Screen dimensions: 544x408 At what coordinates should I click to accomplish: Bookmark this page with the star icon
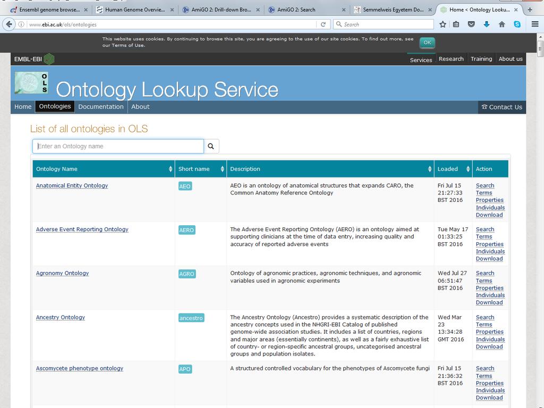coord(443,24)
